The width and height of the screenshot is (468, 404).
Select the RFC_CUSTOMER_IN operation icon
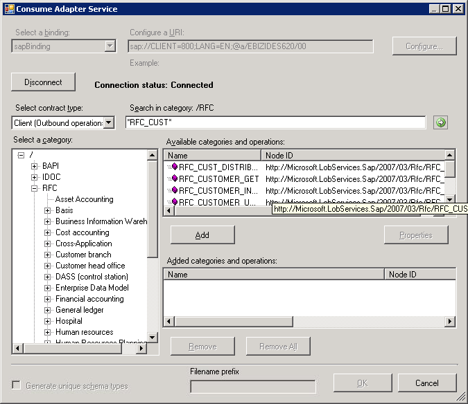click(x=174, y=190)
